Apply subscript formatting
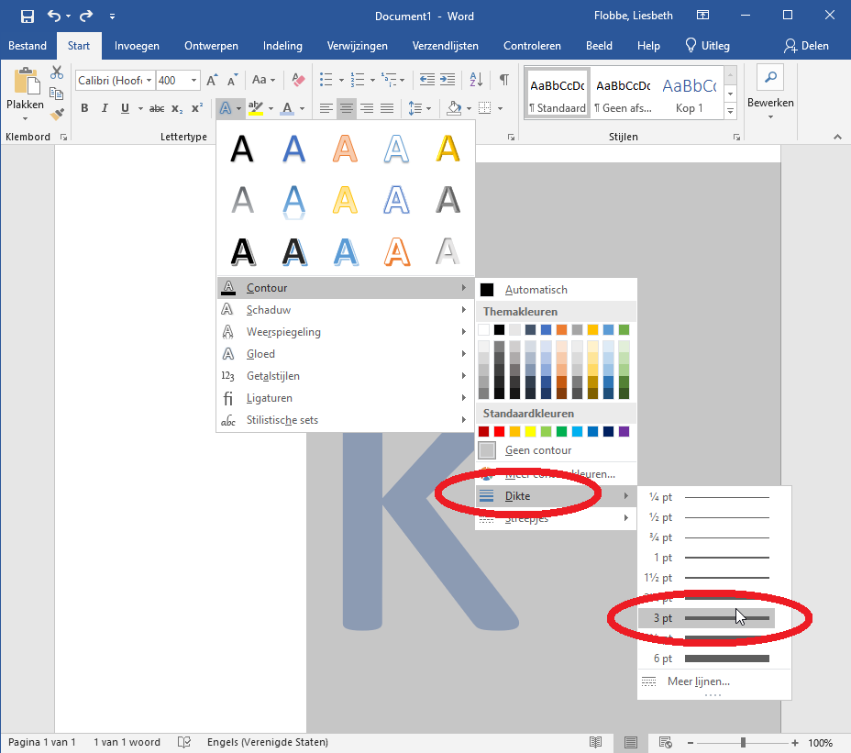Image resolution: width=851 pixels, height=753 pixels. point(177,108)
